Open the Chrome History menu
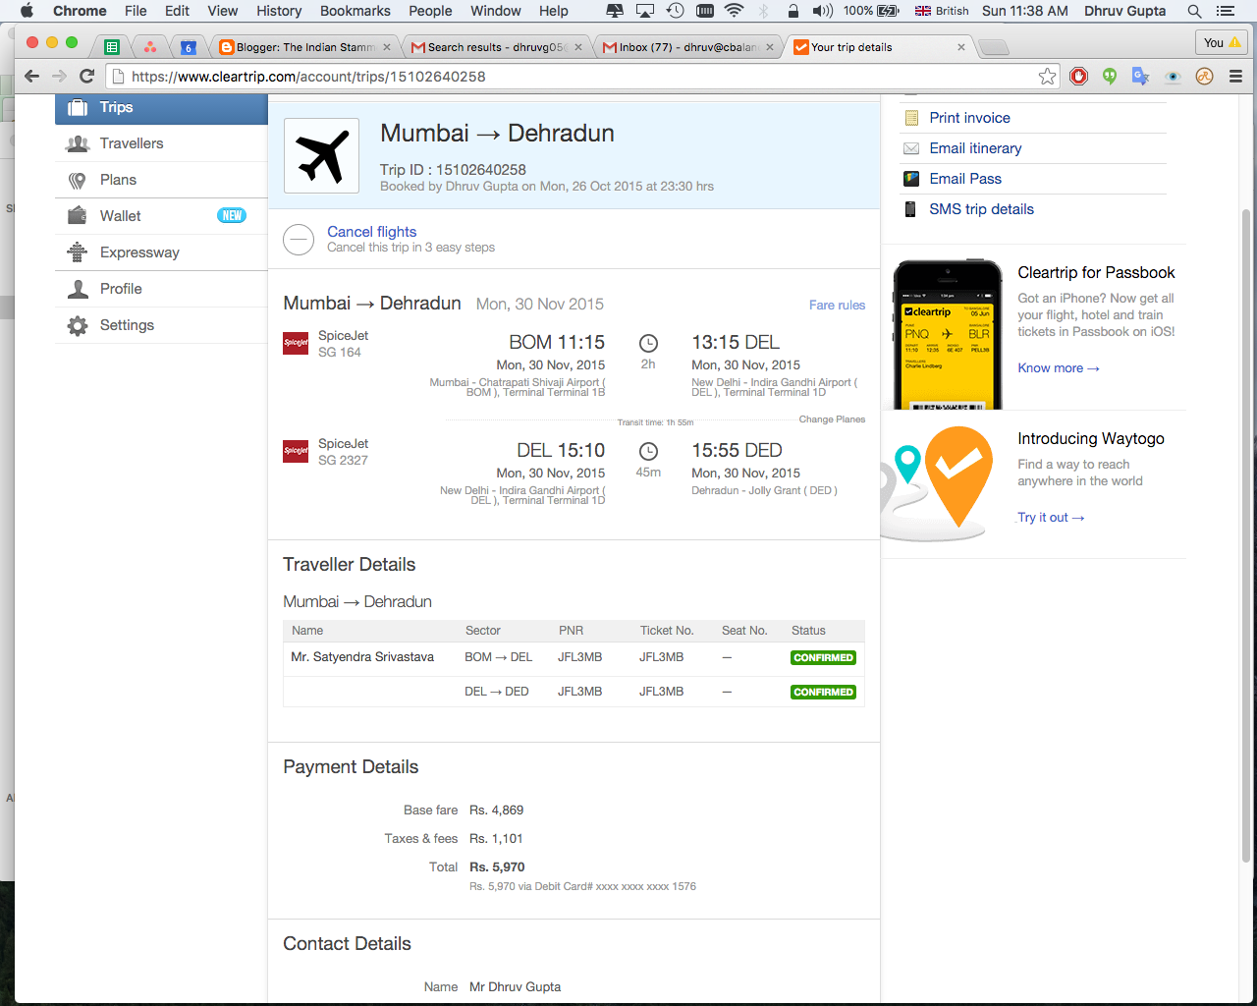Image resolution: width=1257 pixels, height=1006 pixels. pyautogui.click(x=279, y=11)
